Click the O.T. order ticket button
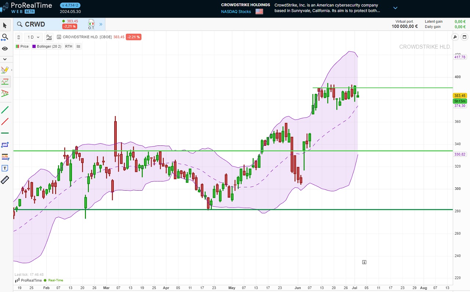 coord(91,25)
